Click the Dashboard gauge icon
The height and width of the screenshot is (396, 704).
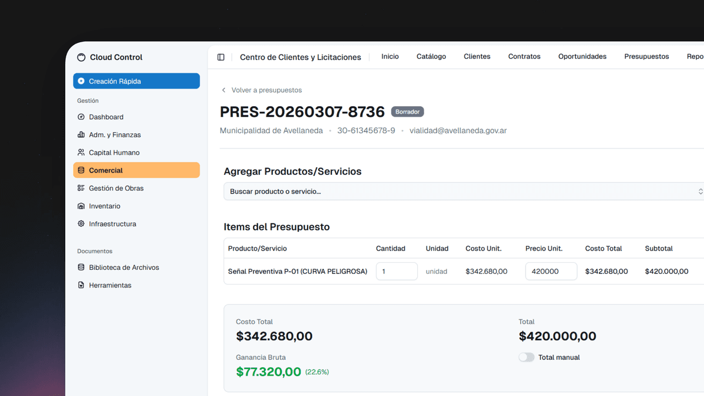[81, 117]
